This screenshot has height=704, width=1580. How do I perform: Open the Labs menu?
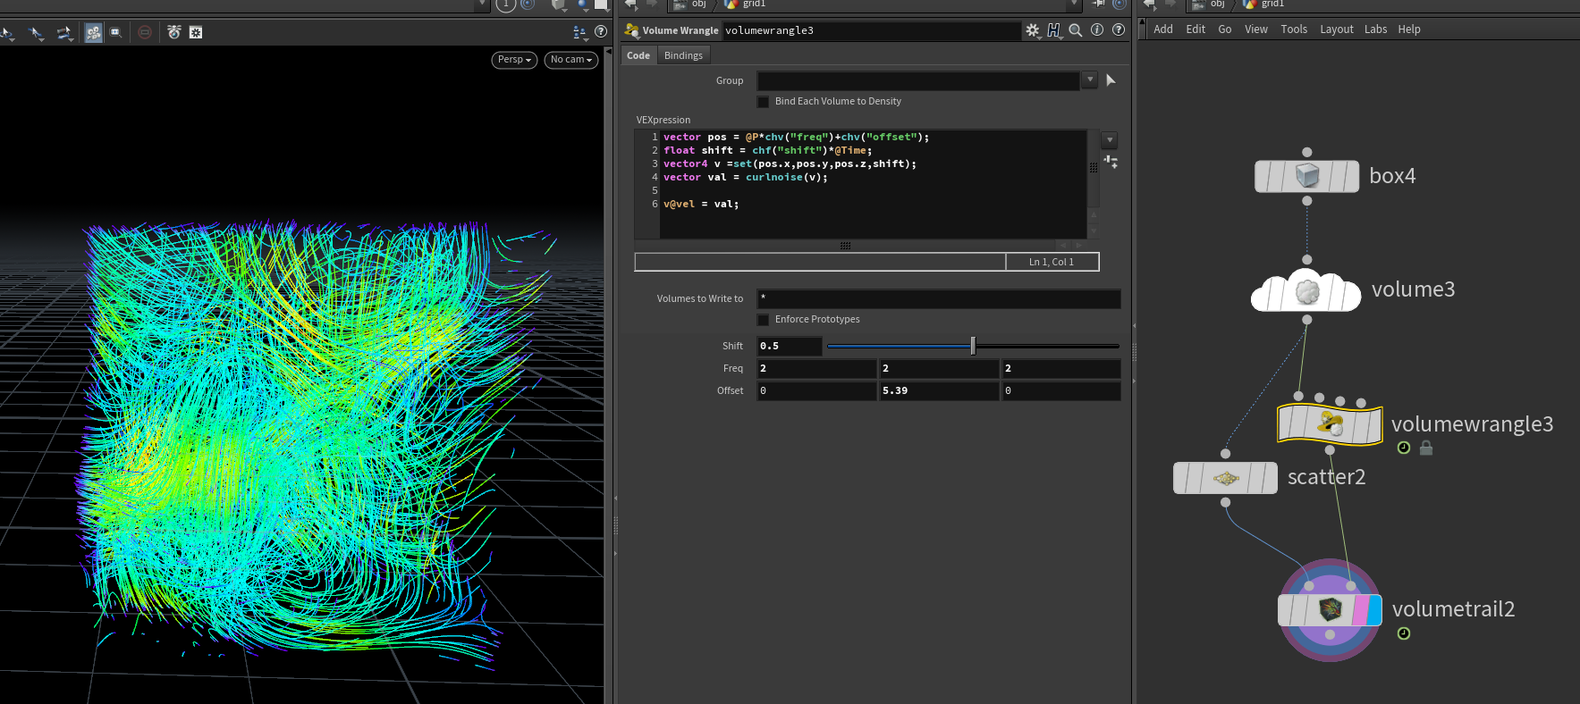(1375, 29)
